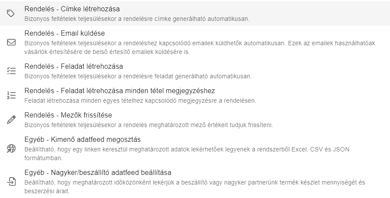Click the envelope icon for Email küldése

click(12, 43)
